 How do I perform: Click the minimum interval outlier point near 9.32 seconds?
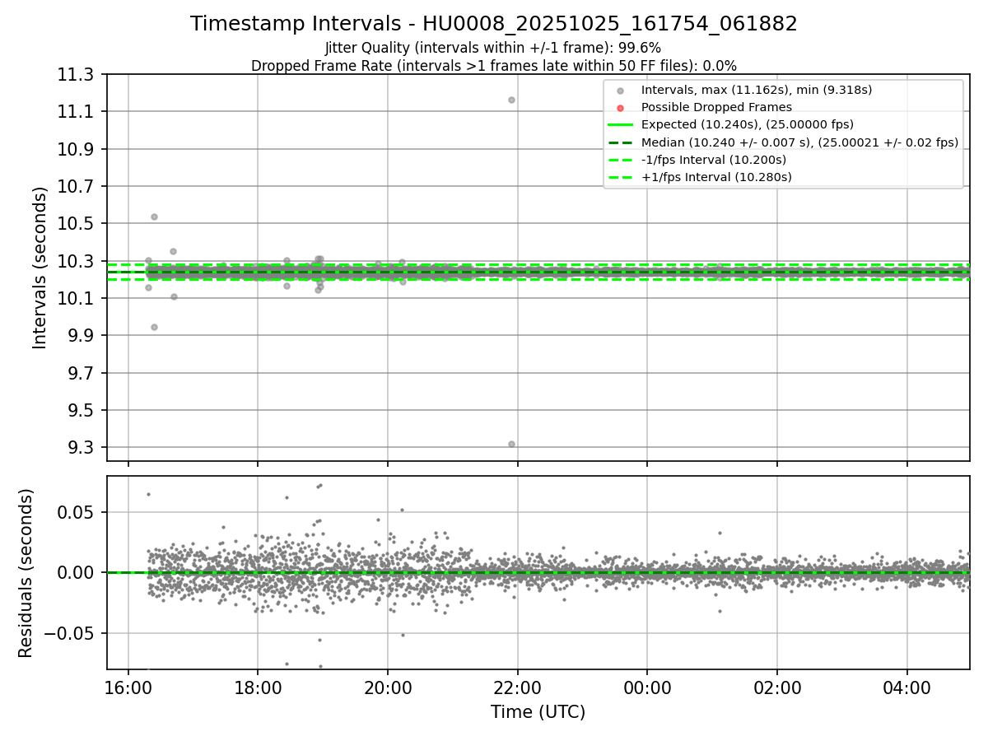click(511, 444)
